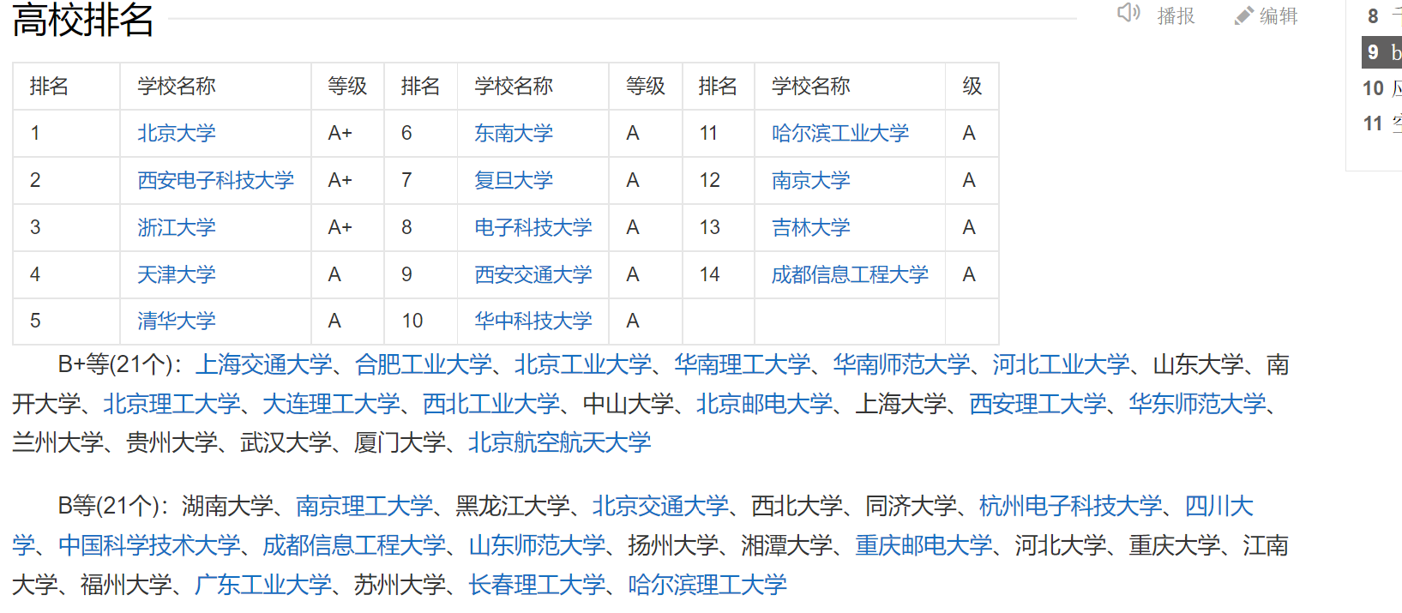Open the 中国科学技术大学 link

[149, 545]
